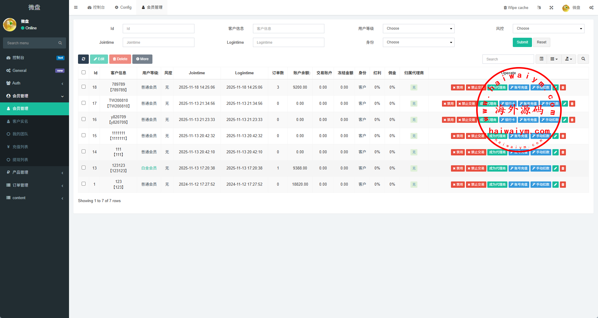598x318 pixels.
Task: Click 账号充值 button for Id 13
Action: click(x=519, y=168)
